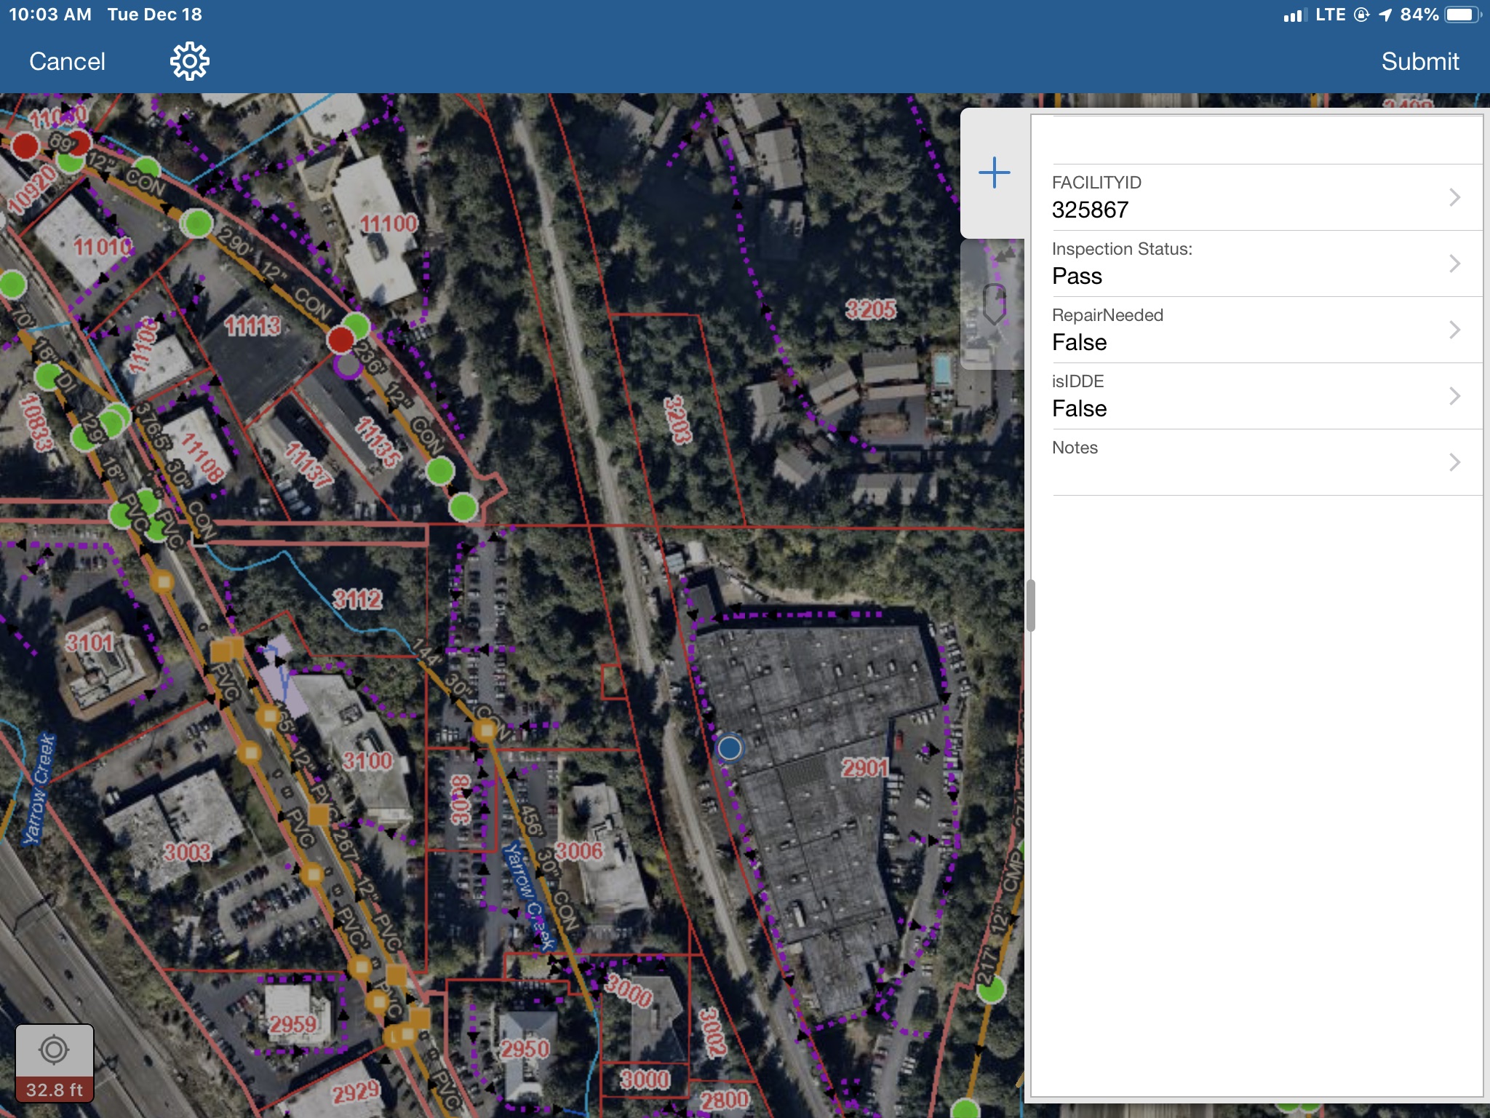The image size is (1490, 1118).
Task: Expand the Notes row chevron
Action: pos(1454,462)
